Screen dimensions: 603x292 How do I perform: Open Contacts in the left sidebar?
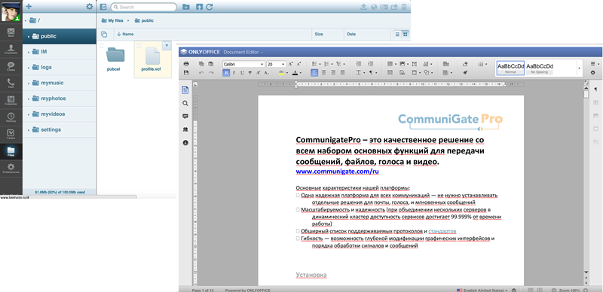point(11,49)
